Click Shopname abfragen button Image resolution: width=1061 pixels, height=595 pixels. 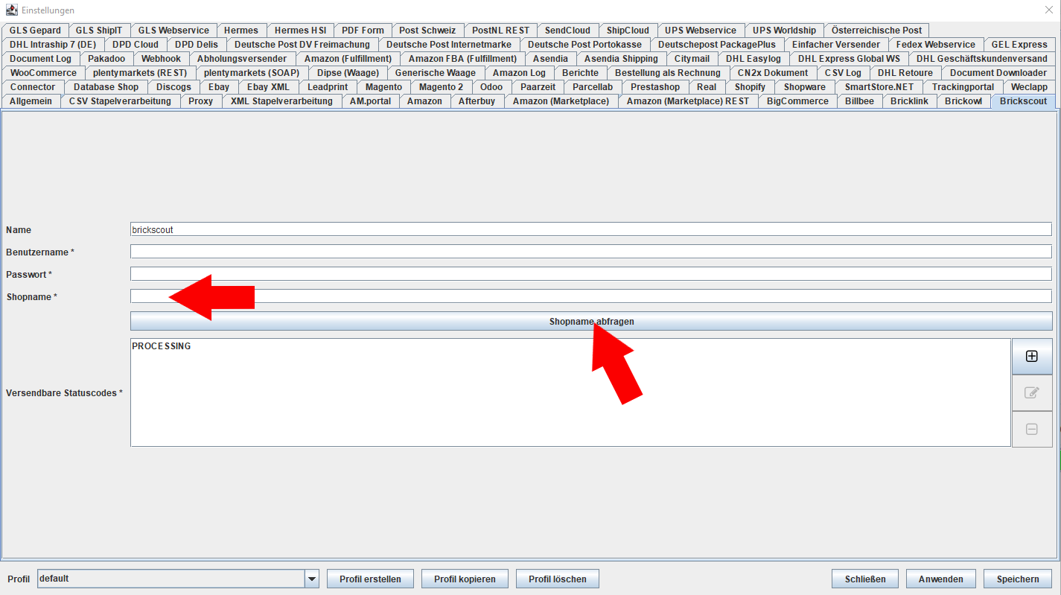[591, 322]
